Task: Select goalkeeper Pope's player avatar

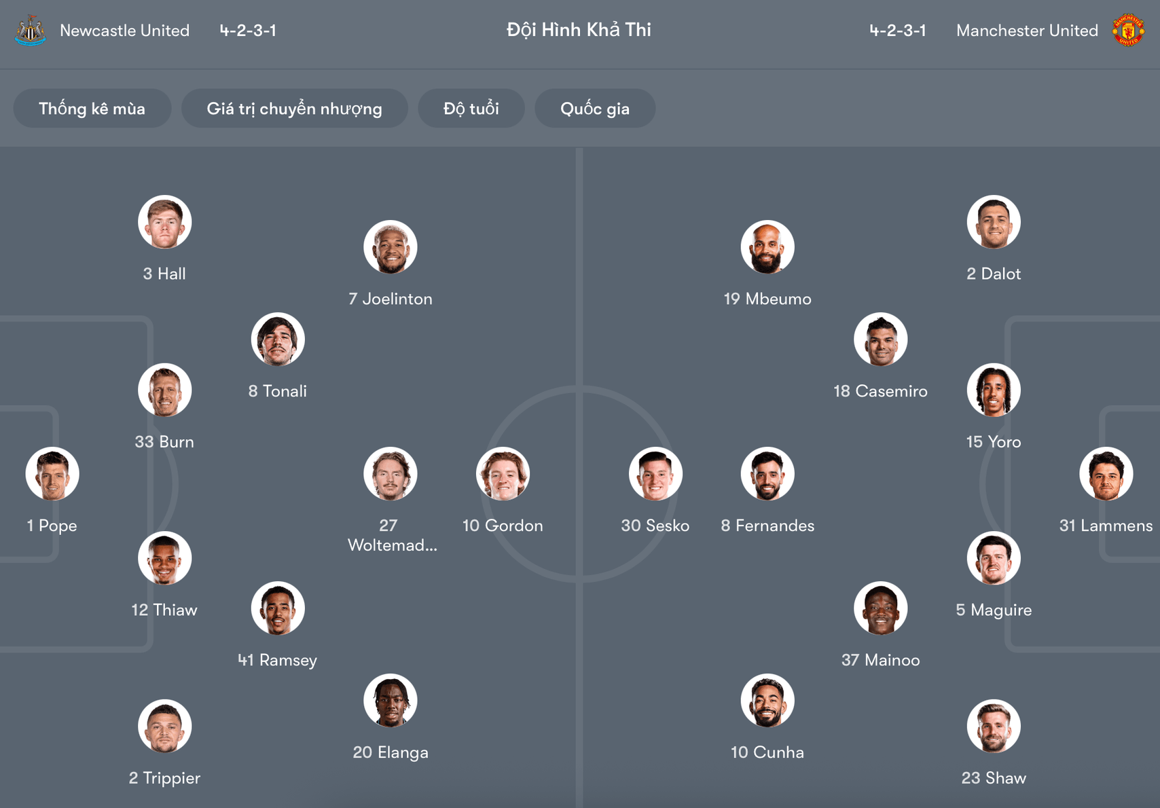Action: [x=52, y=474]
